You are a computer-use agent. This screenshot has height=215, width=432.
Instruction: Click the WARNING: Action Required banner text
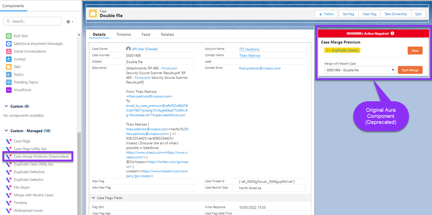tap(368, 33)
